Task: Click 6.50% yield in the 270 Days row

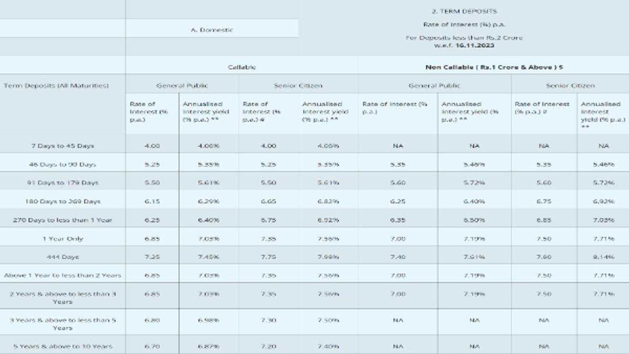Action: click(474, 220)
